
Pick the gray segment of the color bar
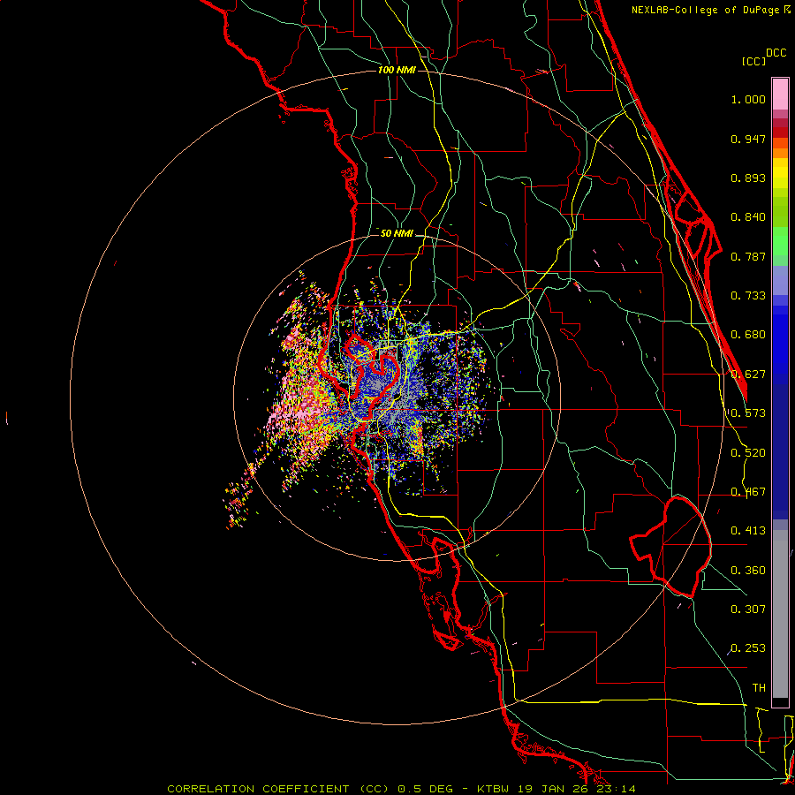[780, 614]
